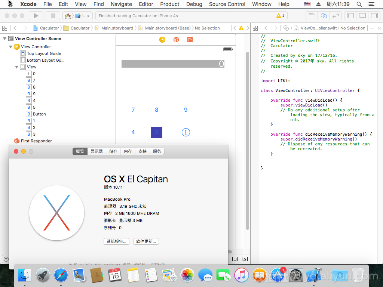Click the 软件更新 button
383x287 pixels.
coord(146,241)
